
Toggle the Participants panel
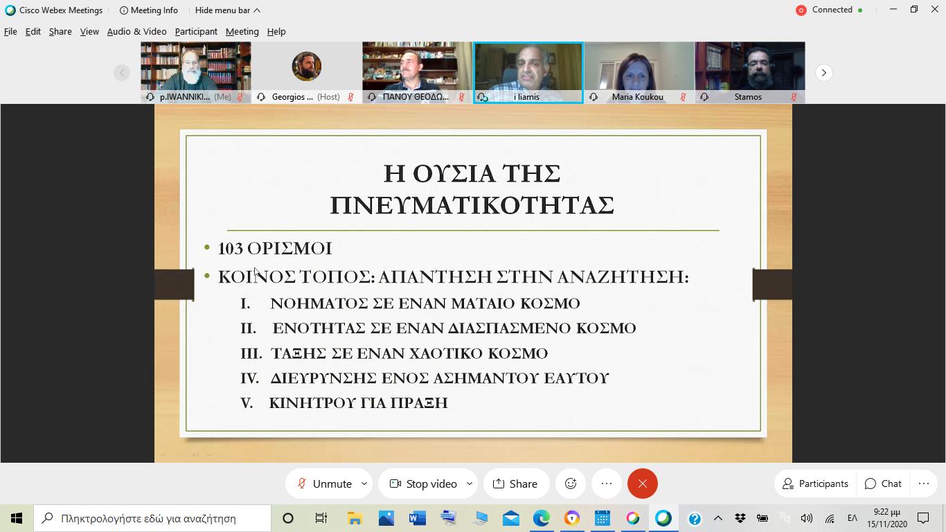(815, 484)
